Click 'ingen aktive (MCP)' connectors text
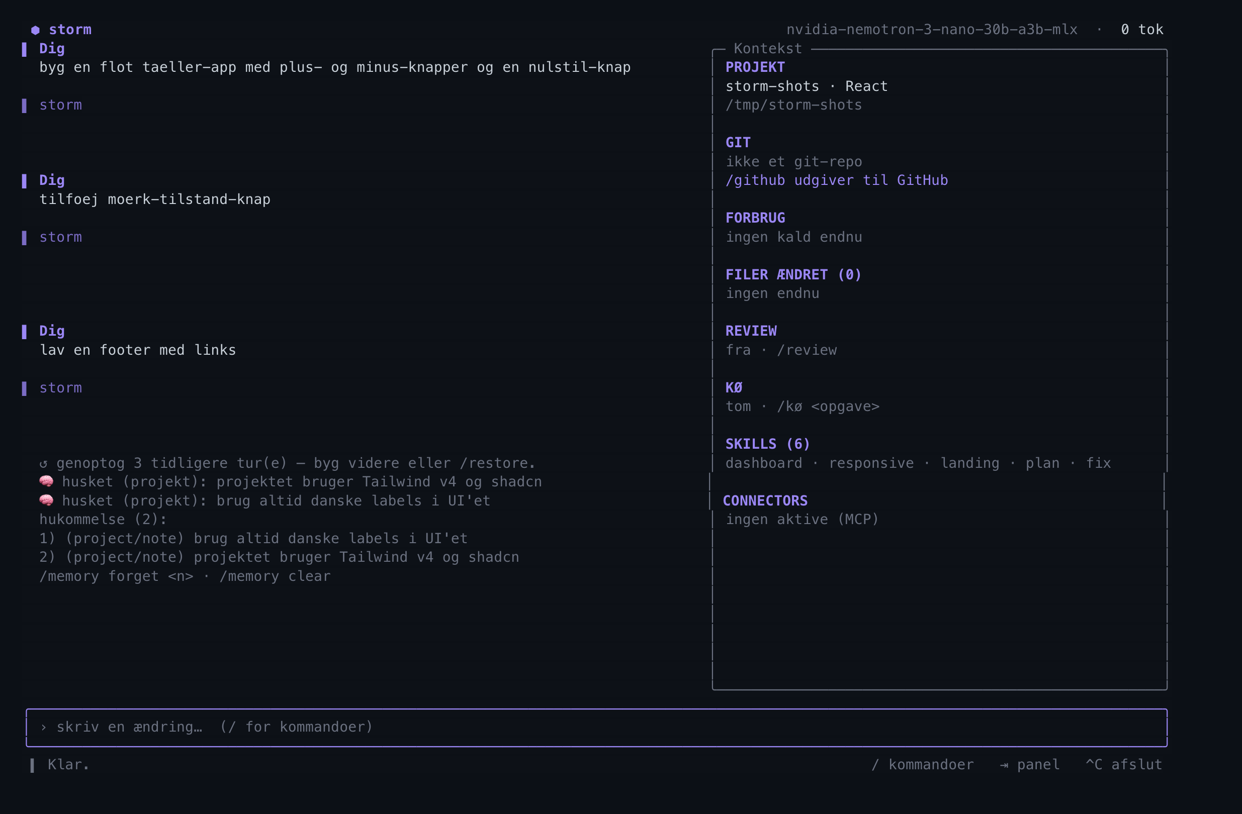Viewport: 1242px width, 814px height. coord(802,520)
